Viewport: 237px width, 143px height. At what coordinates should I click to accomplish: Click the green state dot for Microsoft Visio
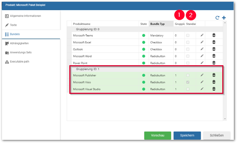(144, 82)
